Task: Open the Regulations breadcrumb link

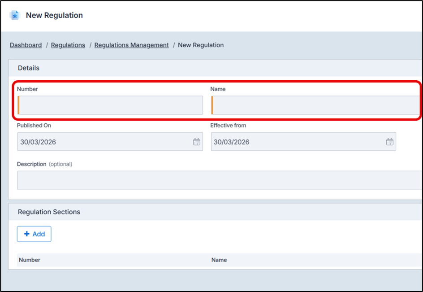Action: pos(68,45)
